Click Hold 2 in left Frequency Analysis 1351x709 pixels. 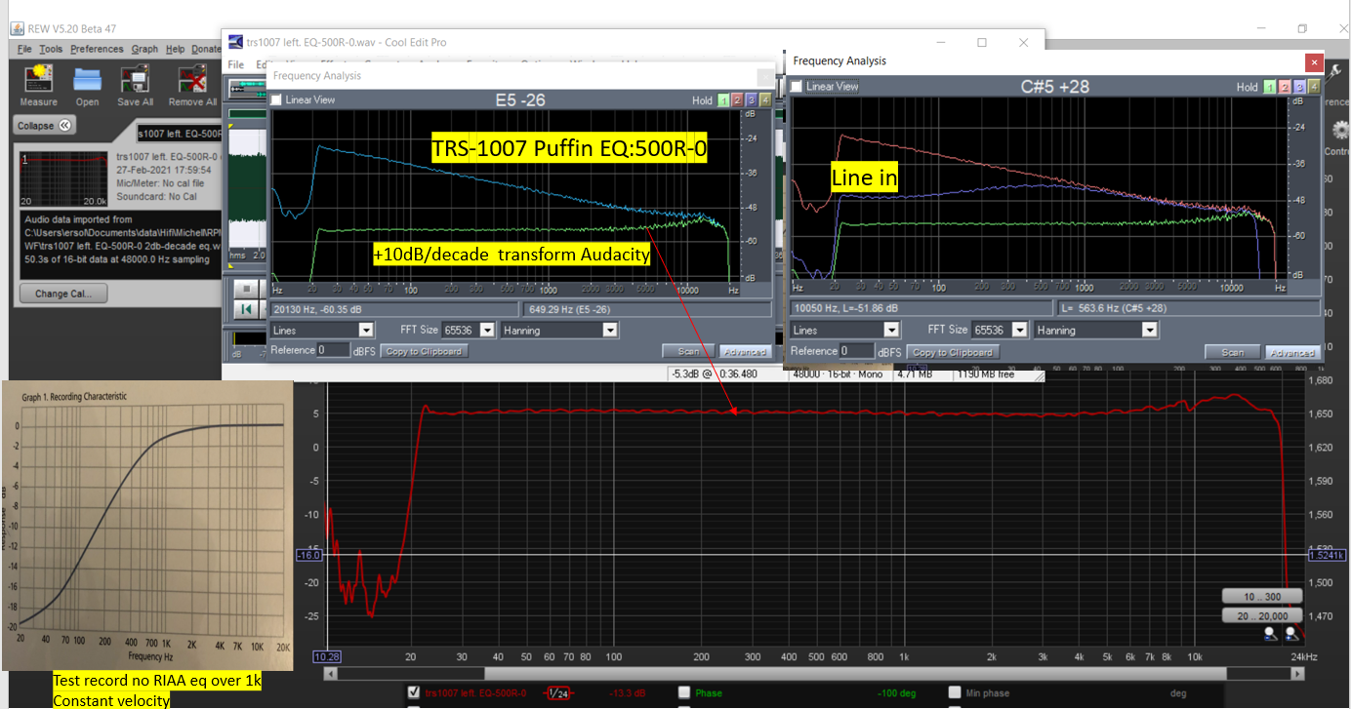(x=737, y=99)
